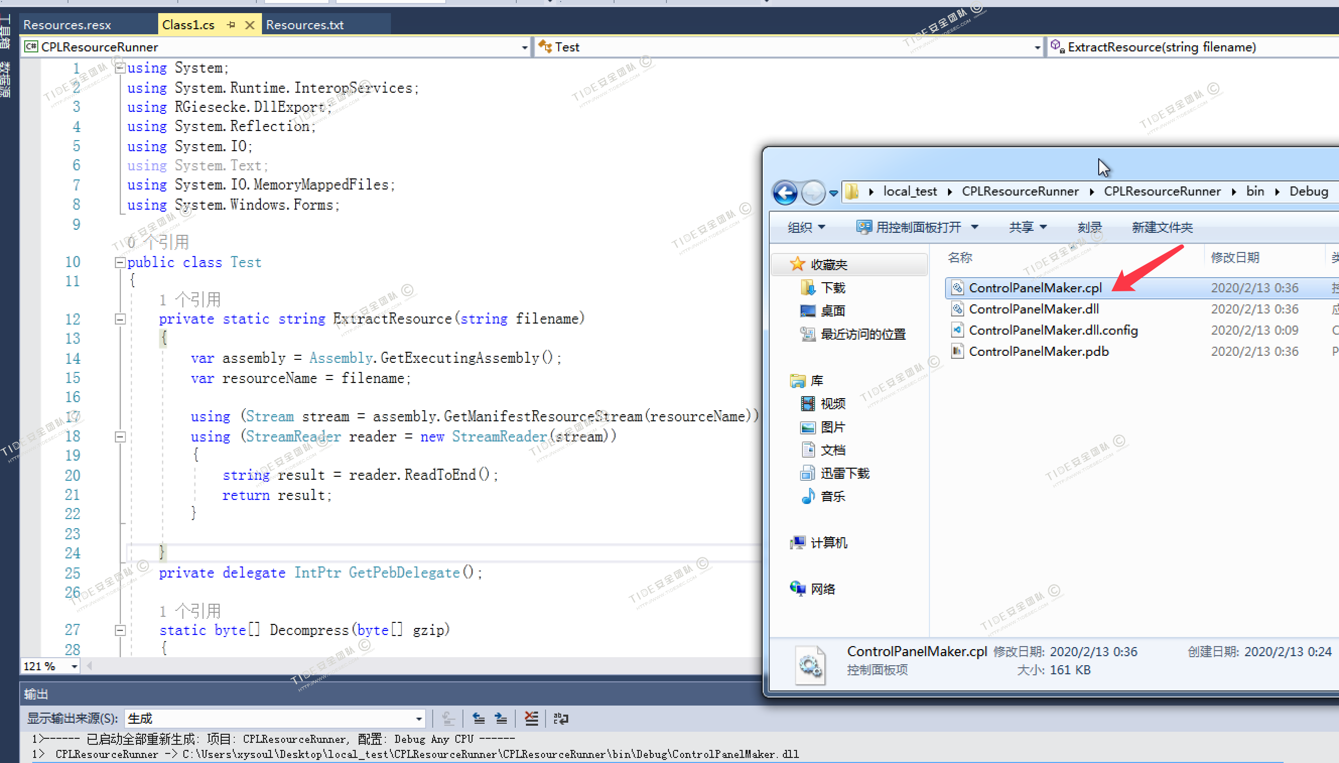Screen dimensions: 1339x763
Task: Switch to Resources.txt tab
Action: pyautogui.click(x=305, y=25)
